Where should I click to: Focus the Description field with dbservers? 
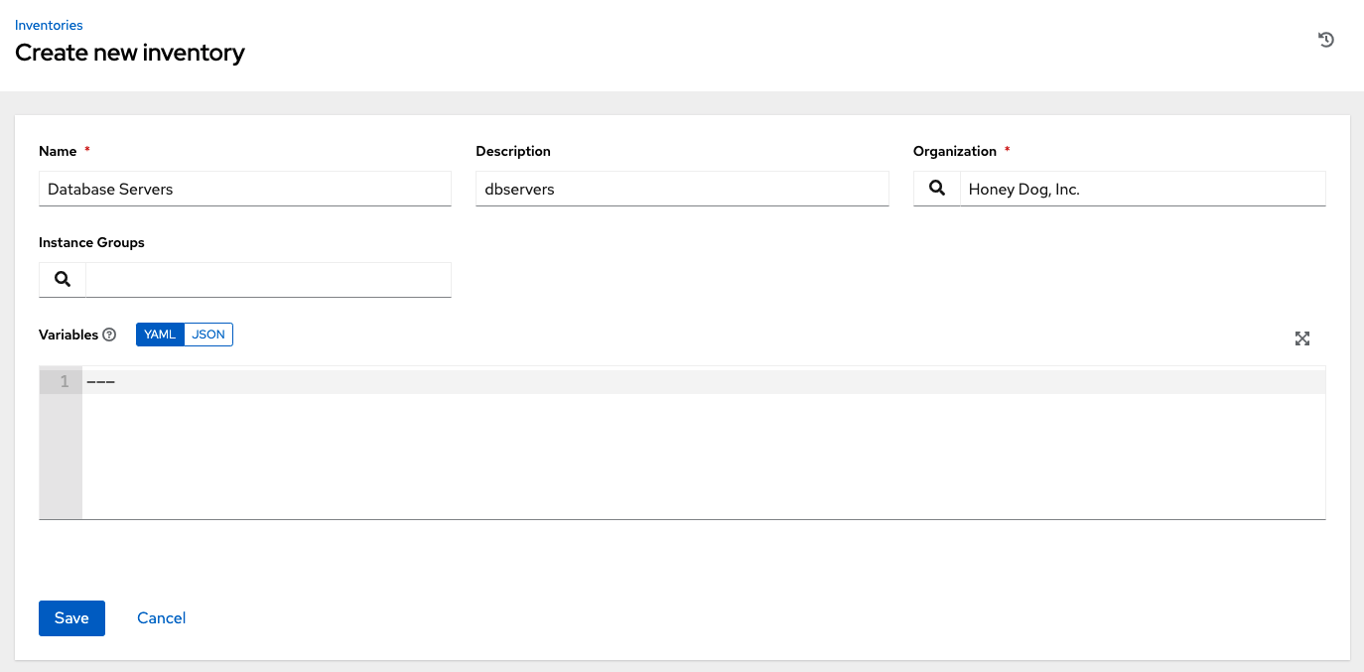click(x=681, y=189)
